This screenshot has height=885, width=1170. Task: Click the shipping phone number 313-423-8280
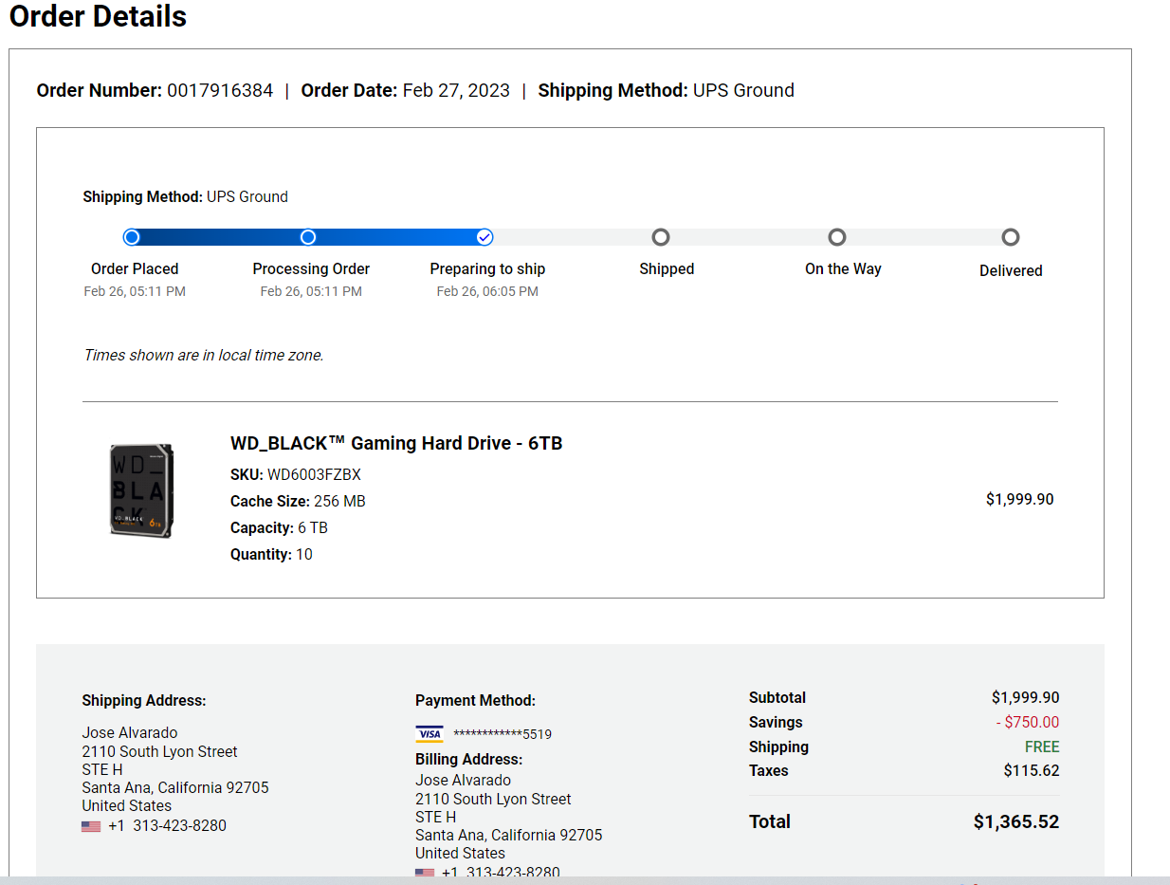[179, 825]
